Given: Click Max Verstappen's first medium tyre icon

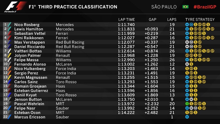Looking at the screenshot, I should [x=187, y=42].
